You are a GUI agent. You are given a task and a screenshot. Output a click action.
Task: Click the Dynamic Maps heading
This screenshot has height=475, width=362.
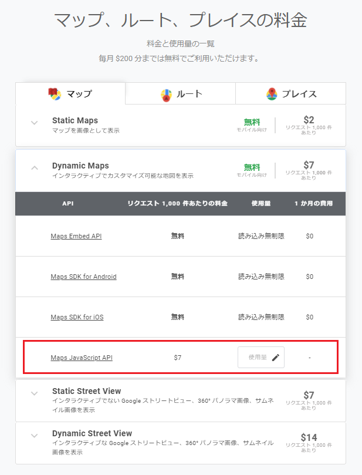[x=80, y=166]
